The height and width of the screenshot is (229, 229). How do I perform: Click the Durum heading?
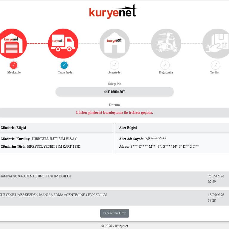pyautogui.click(x=114, y=105)
